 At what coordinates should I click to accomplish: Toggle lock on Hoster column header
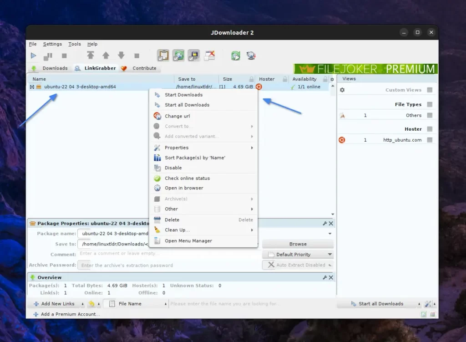click(285, 79)
